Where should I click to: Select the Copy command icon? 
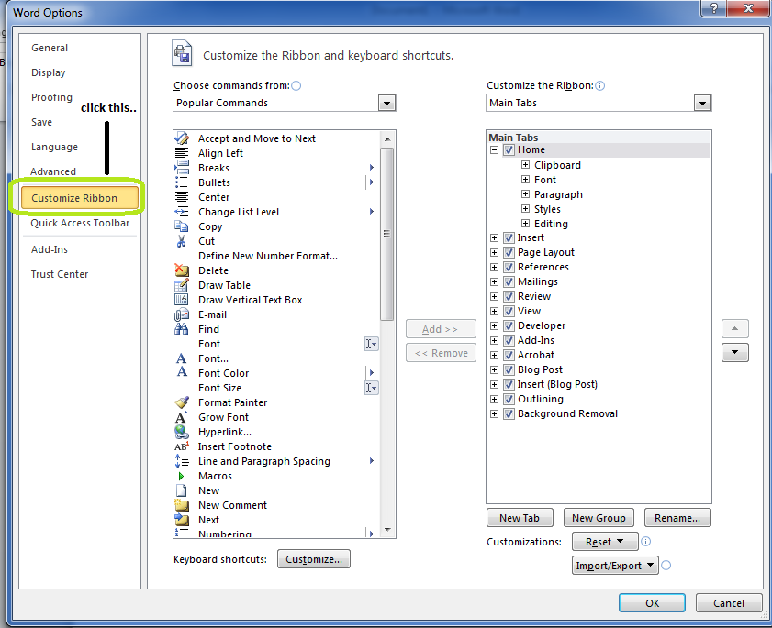tap(182, 226)
